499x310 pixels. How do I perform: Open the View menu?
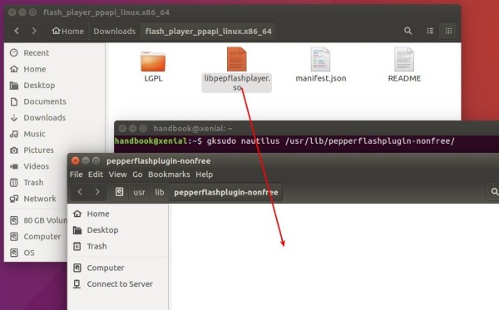(x=117, y=175)
